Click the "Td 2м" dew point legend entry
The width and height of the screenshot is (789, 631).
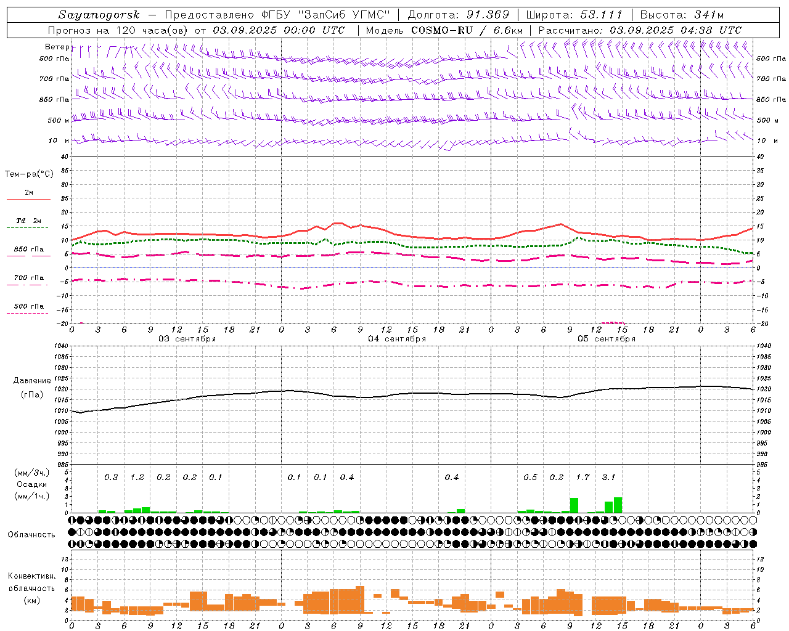[x=28, y=221]
